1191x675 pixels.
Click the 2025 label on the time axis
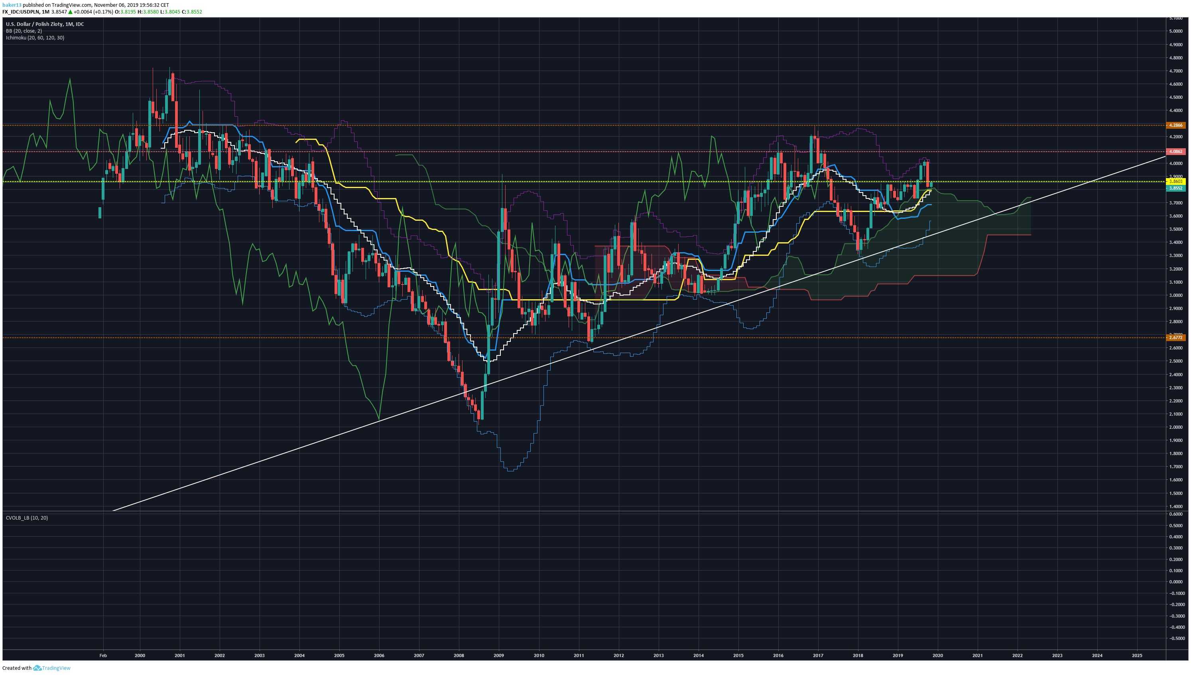point(1137,655)
